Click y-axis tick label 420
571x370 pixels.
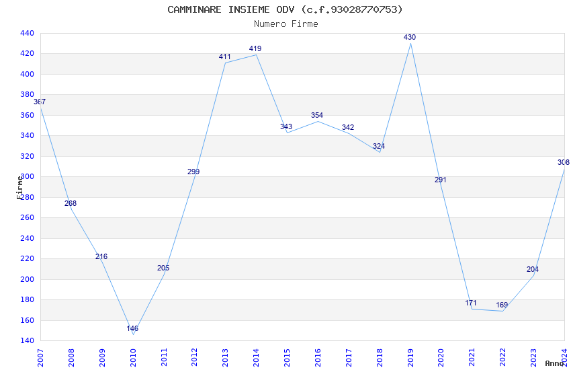pyautogui.click(x=28, y=54)
